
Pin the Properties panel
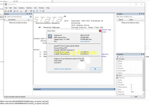click(141, 54)
